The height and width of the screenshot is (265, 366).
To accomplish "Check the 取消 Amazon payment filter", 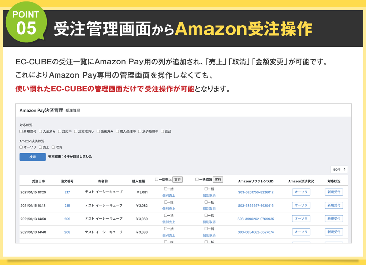I will (x=53, y=147).
